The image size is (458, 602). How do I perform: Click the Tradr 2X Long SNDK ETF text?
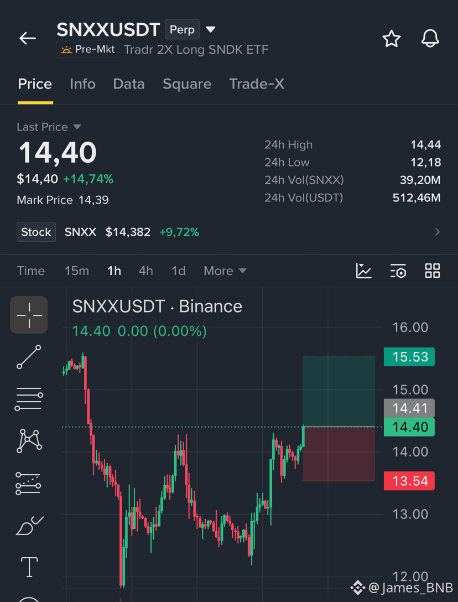click(x=196, y=50)
